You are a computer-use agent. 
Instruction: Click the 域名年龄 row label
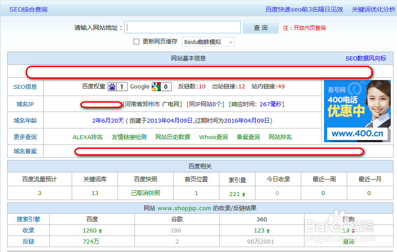click(x=25, y=120)
